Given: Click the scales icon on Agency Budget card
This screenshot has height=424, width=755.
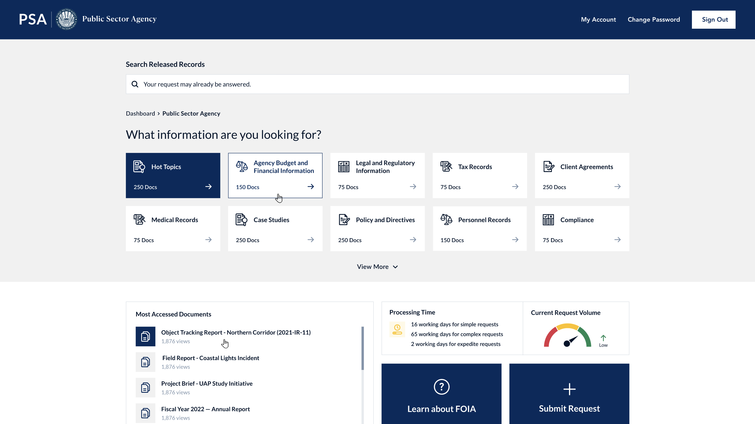Looking at the screenshot, I should click(x=241, y=166).
